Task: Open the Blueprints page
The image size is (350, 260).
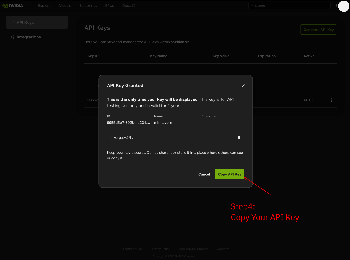Action: coord(88,5)
